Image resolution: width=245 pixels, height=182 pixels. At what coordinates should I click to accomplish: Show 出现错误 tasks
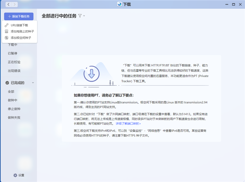14,71
